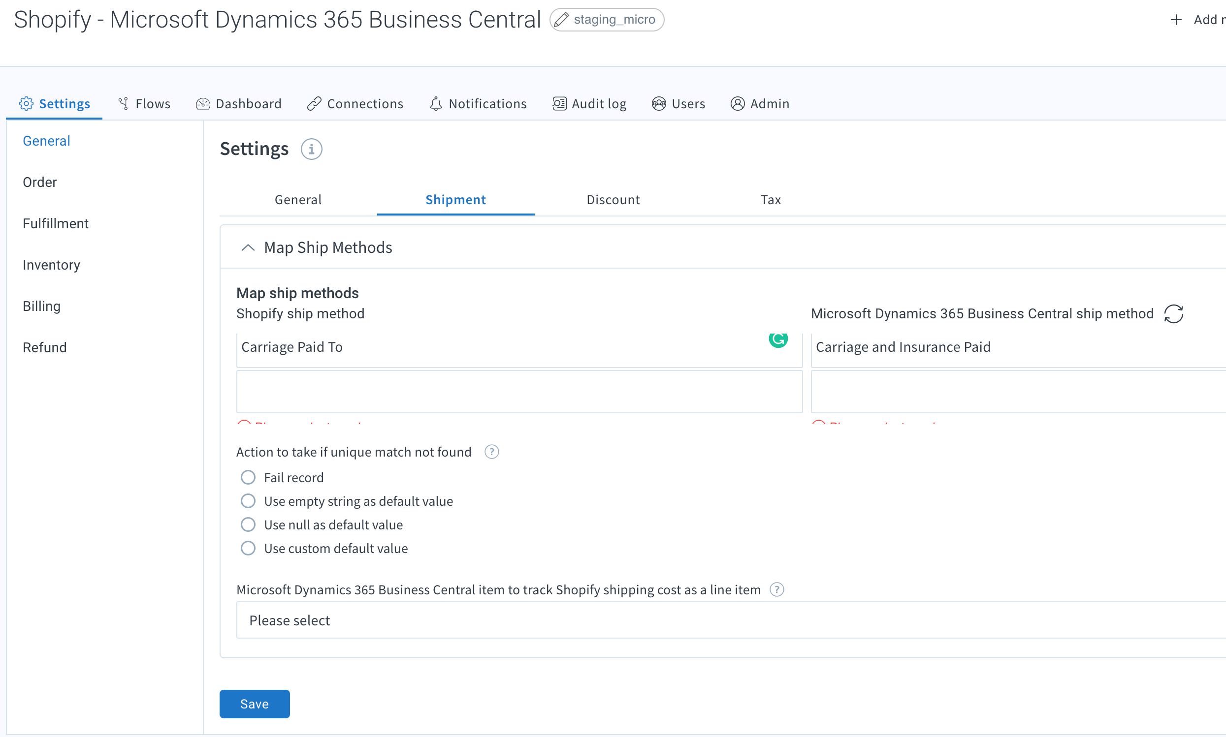Open the Admin tab
Screen dimensions: 1226x737
760,103
